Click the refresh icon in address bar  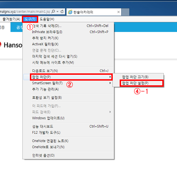click(62, 12)
